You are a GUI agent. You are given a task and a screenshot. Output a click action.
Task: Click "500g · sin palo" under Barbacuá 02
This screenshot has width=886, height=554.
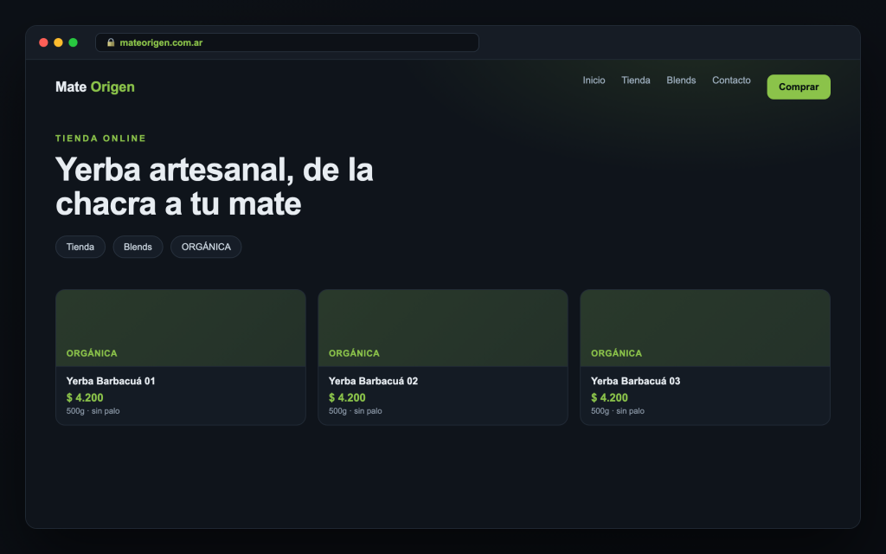tap(356, 411)
